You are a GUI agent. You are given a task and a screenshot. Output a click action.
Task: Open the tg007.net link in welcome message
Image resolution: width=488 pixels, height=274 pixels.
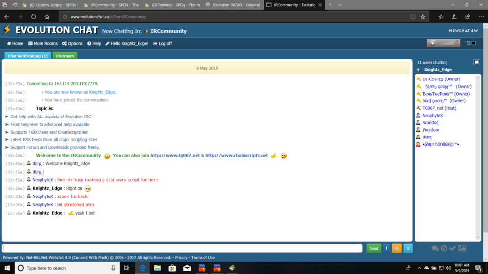click(175, 155)
